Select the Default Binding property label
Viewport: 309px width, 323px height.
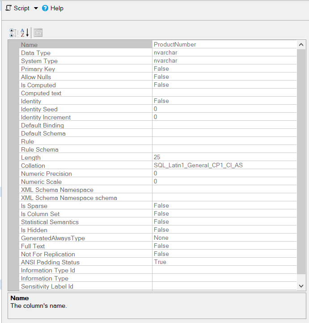click(x=42, y=125)
